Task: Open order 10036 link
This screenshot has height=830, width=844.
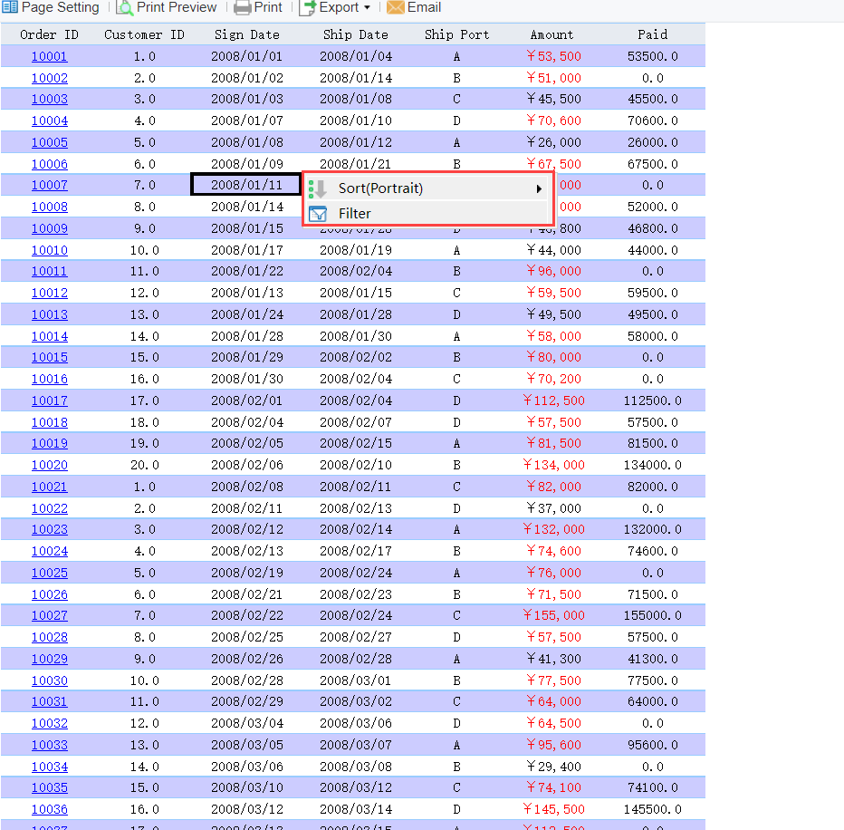Action: pos(50,809)
